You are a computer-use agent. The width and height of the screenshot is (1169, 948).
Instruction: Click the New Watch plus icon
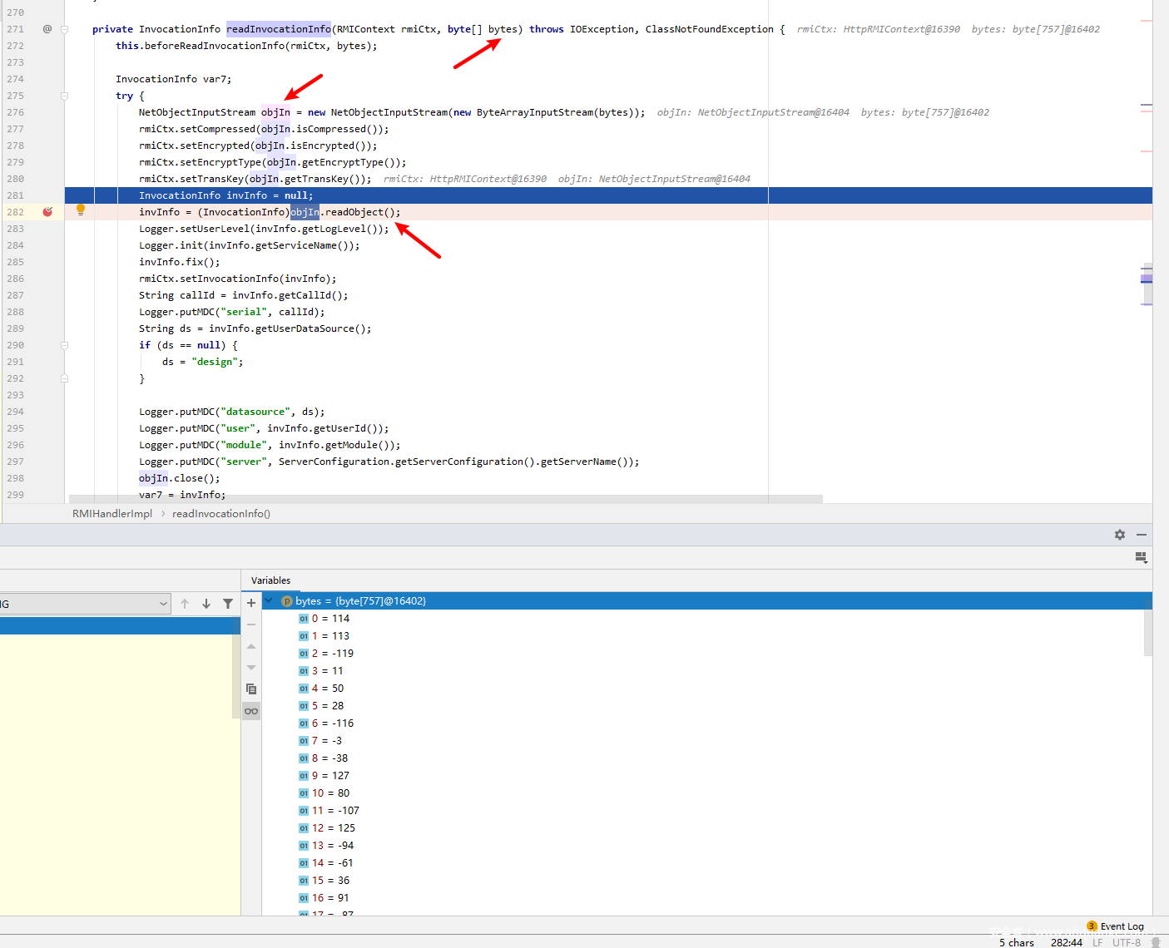coord(251,603)
